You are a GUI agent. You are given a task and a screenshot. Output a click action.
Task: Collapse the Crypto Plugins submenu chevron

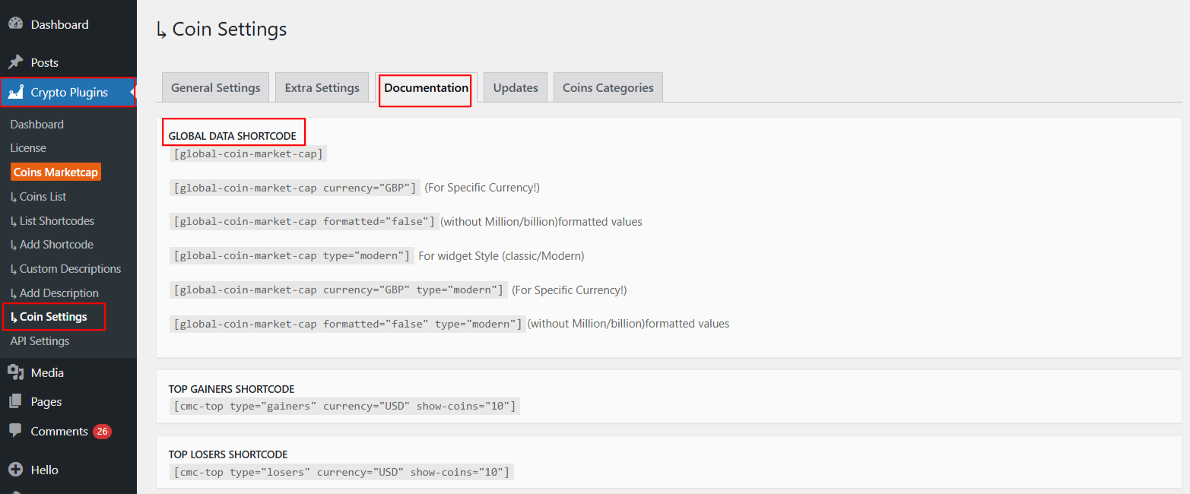pos(131,92)
